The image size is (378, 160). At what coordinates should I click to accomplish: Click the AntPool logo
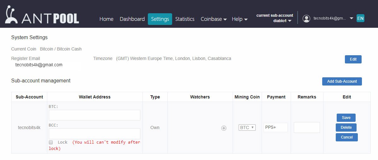[42, 15]
